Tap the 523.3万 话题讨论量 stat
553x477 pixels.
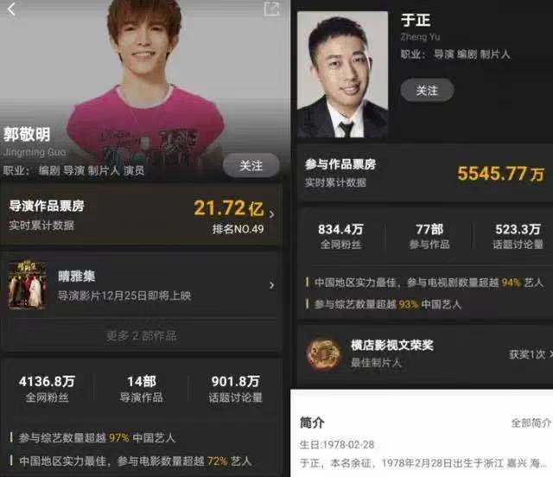(x=518, y=236)
